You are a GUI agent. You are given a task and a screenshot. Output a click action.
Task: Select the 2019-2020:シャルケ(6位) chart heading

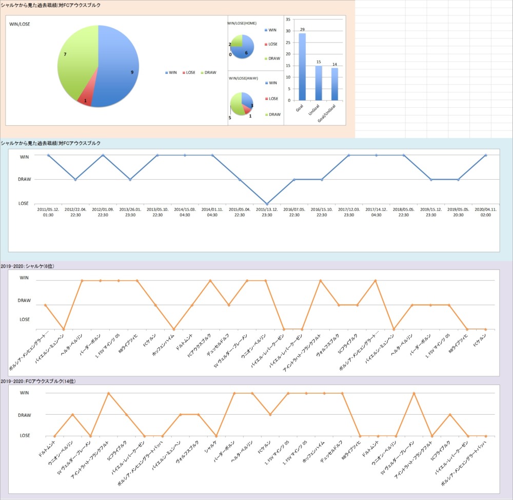pyautogui.click(x=30, y=265)
